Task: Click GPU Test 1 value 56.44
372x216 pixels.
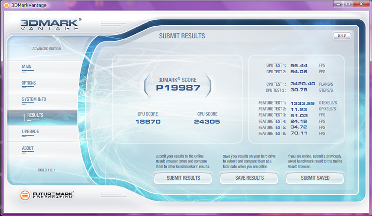Action: [299, 65]
